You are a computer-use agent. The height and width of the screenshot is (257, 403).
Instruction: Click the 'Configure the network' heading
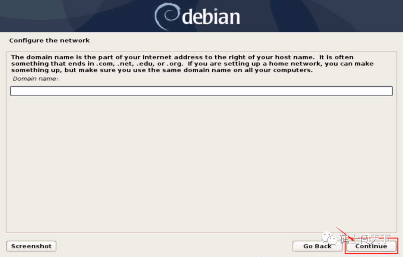pyautogui.click(x=49, y=41)
